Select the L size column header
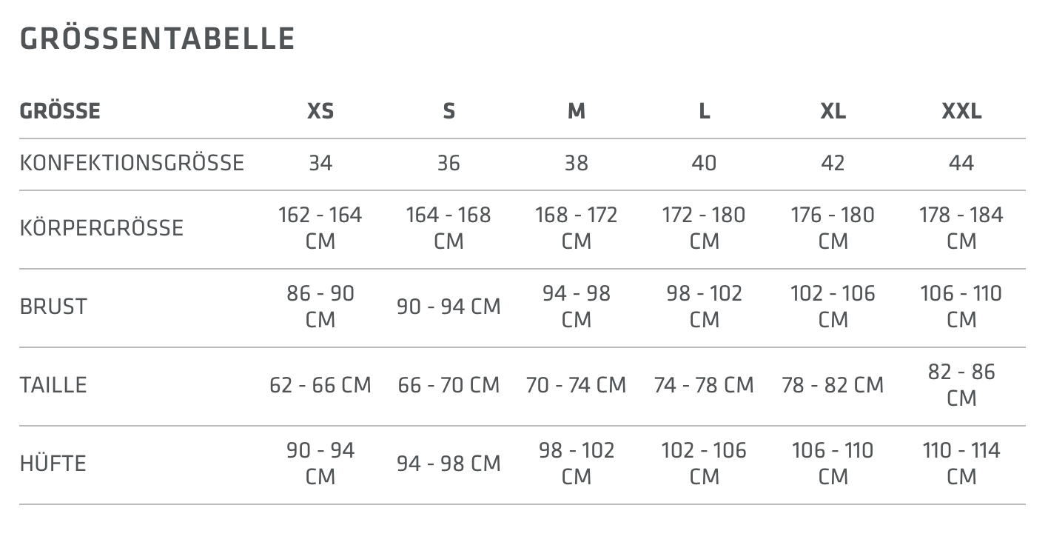 (705, 111)
